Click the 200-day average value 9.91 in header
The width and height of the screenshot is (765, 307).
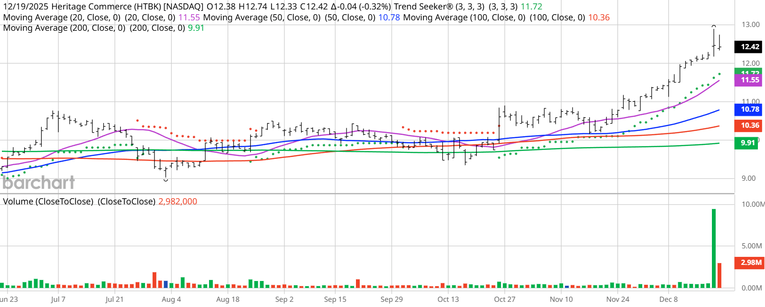click(x=196, y=28)
